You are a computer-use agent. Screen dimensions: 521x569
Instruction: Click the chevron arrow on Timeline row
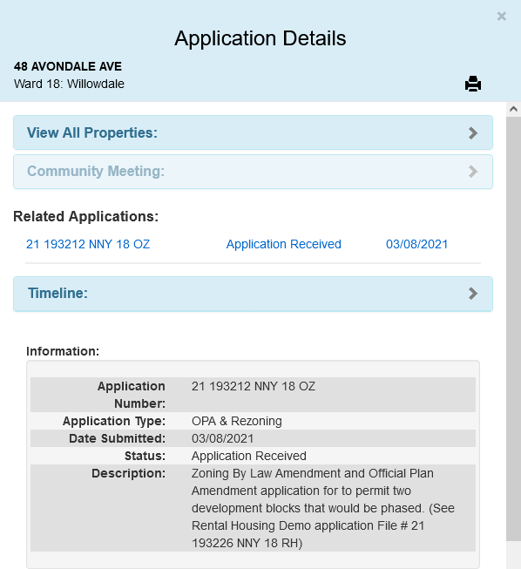[473, 293]
